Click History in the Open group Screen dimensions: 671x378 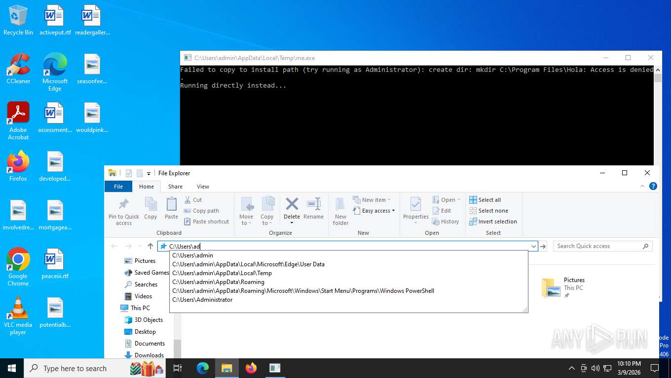pyautogui.click(x=446, y=221)
